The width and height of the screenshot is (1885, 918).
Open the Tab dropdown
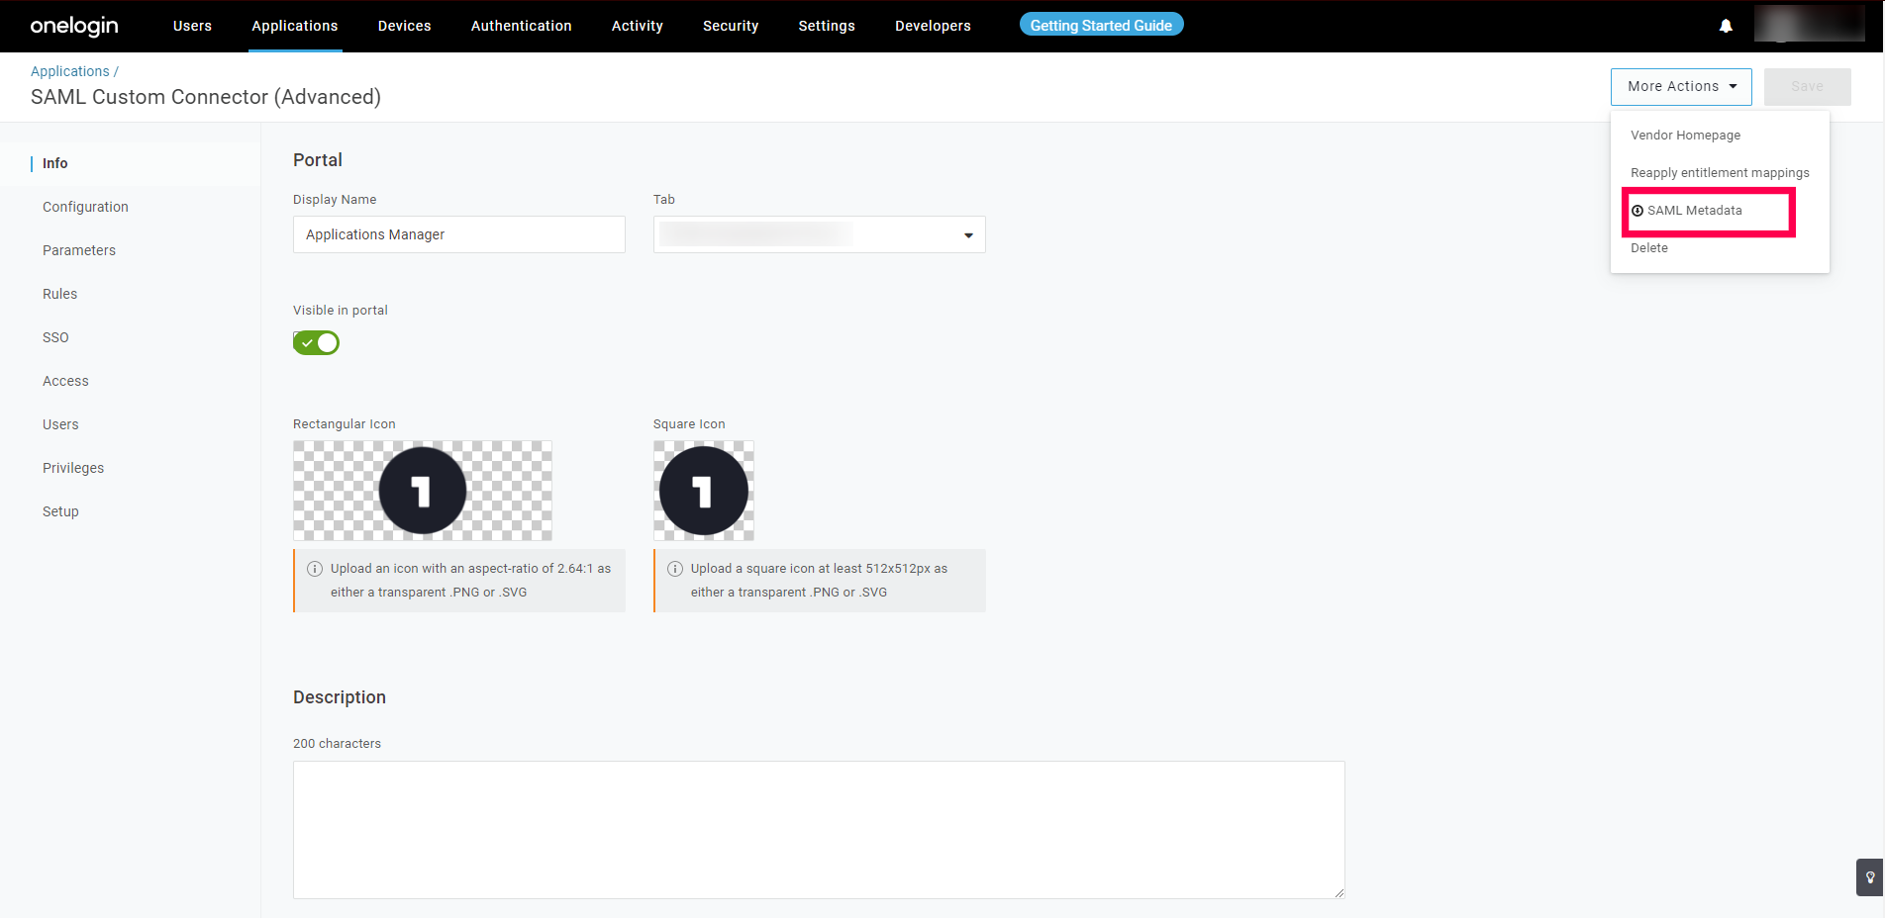click(x=819, y=234)
